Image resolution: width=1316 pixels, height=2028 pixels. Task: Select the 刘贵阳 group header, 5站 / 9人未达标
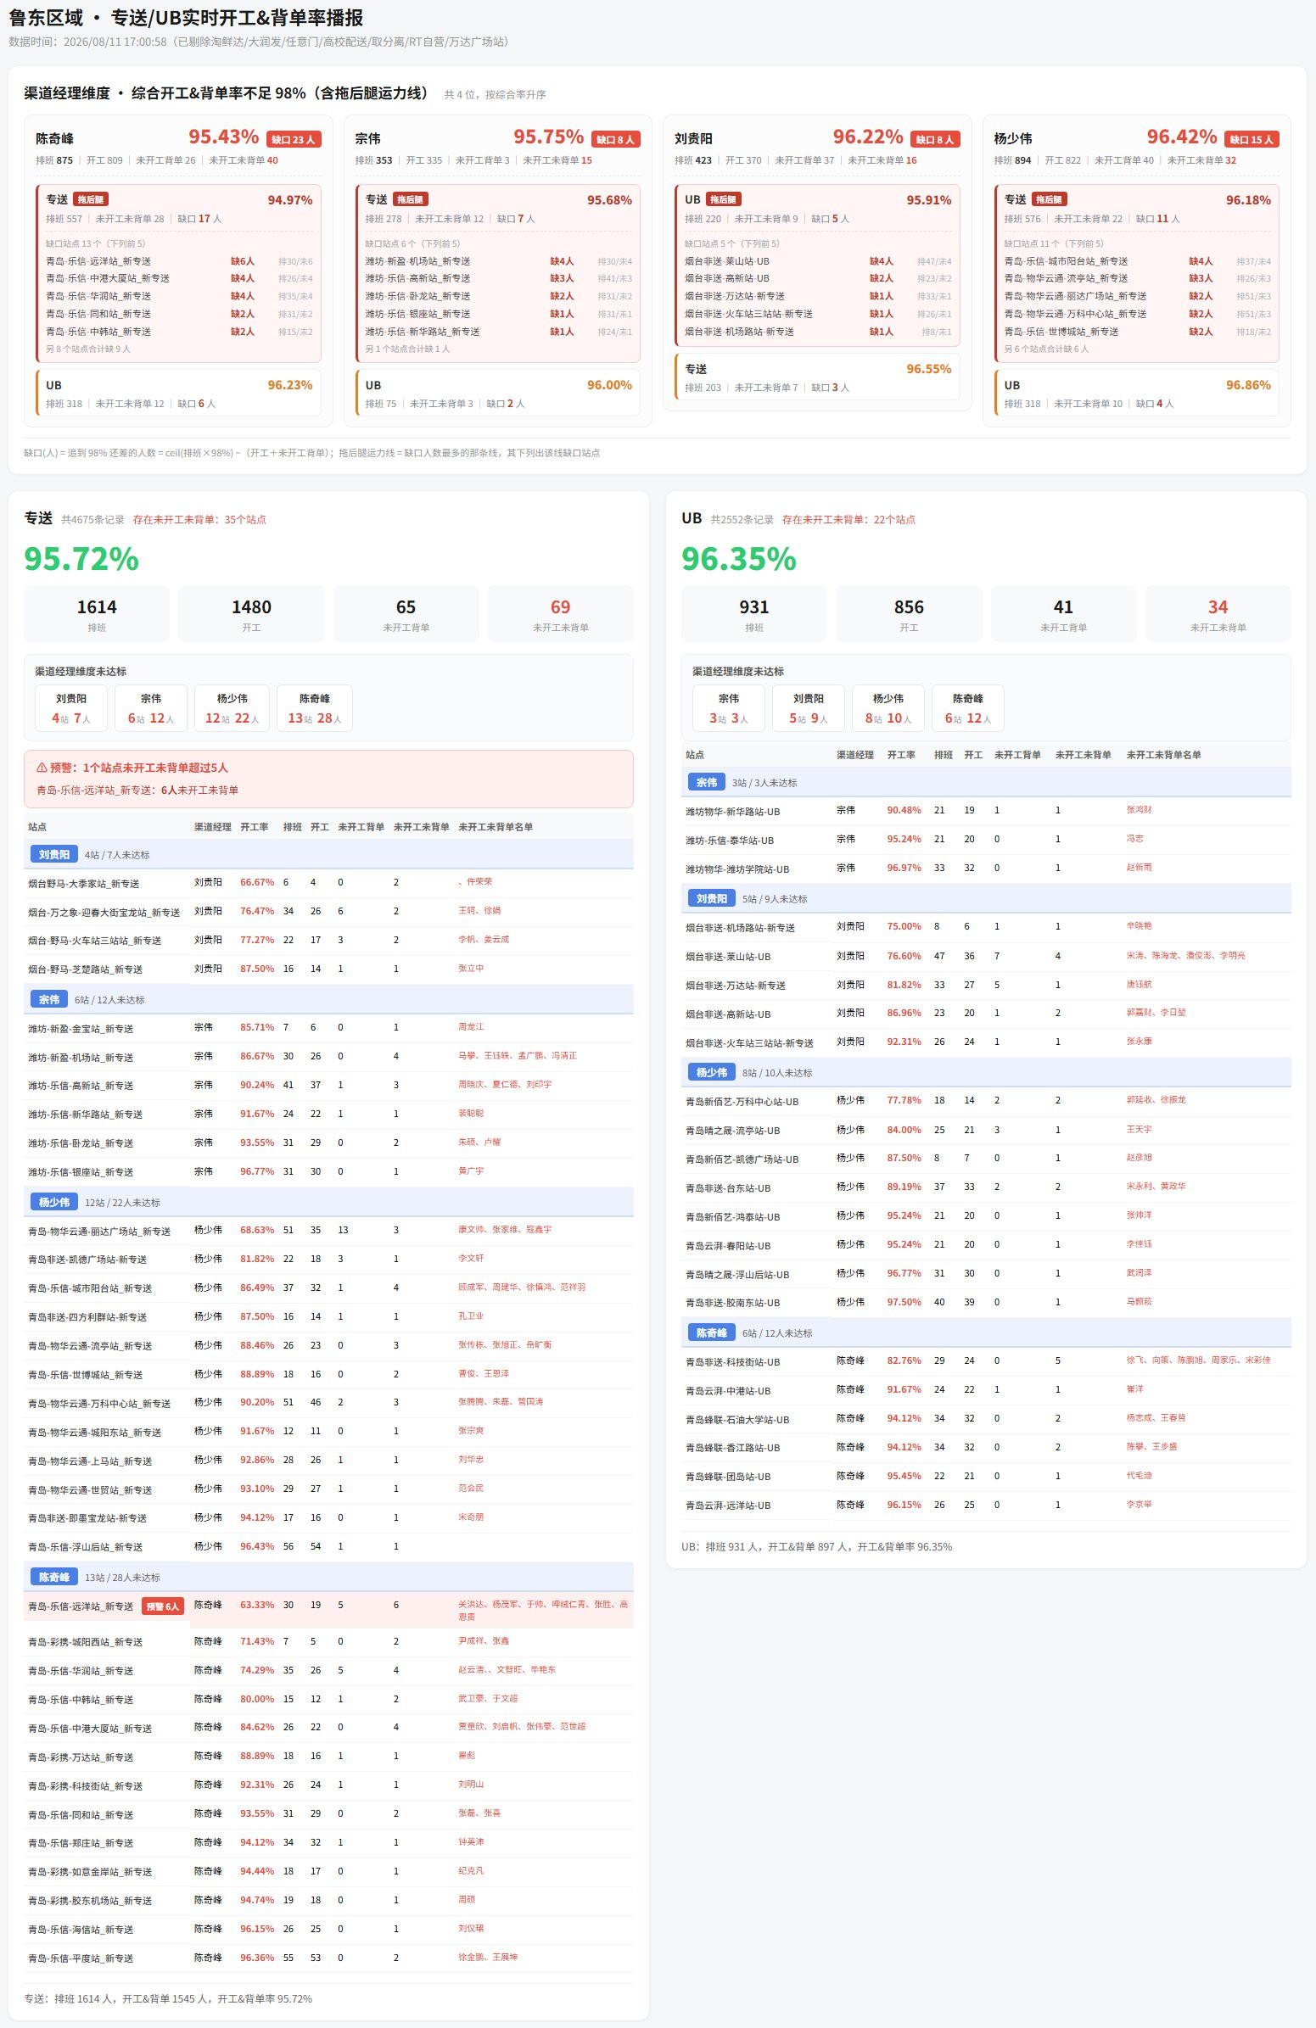point(986,899)
